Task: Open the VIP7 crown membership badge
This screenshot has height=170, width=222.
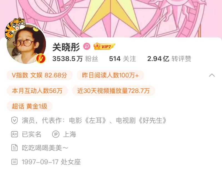Action: click(104, 46)
